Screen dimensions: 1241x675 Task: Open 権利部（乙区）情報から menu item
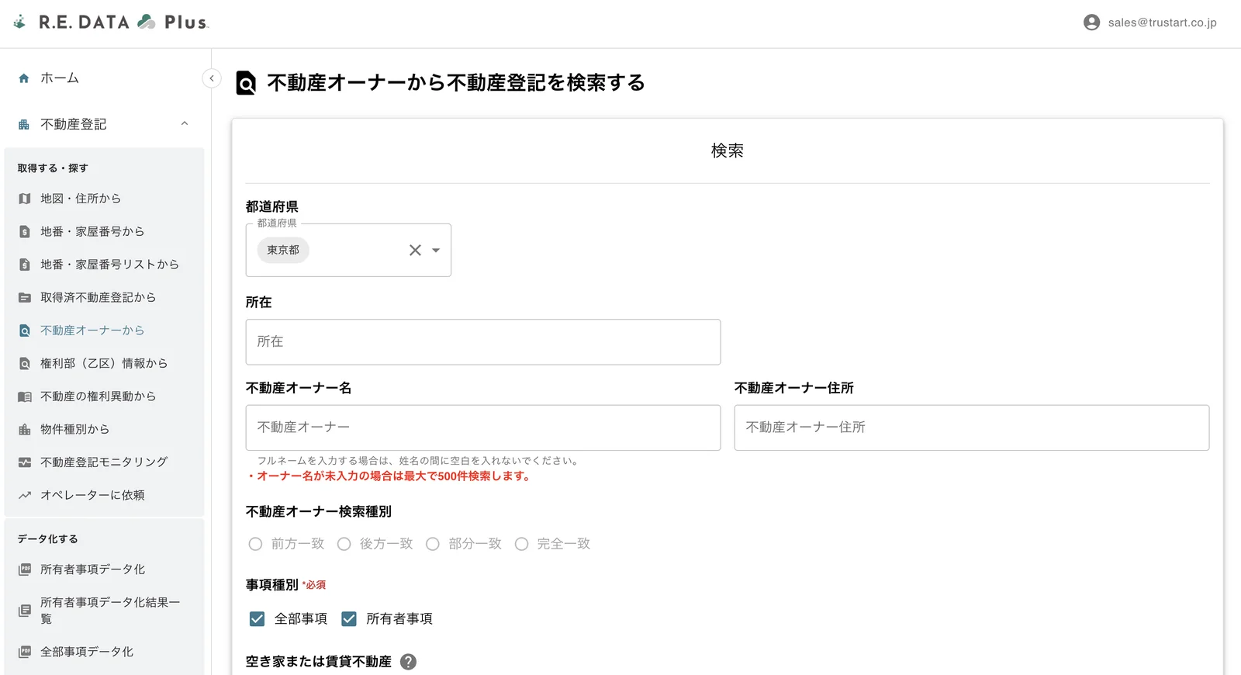[x=104, y=364]
